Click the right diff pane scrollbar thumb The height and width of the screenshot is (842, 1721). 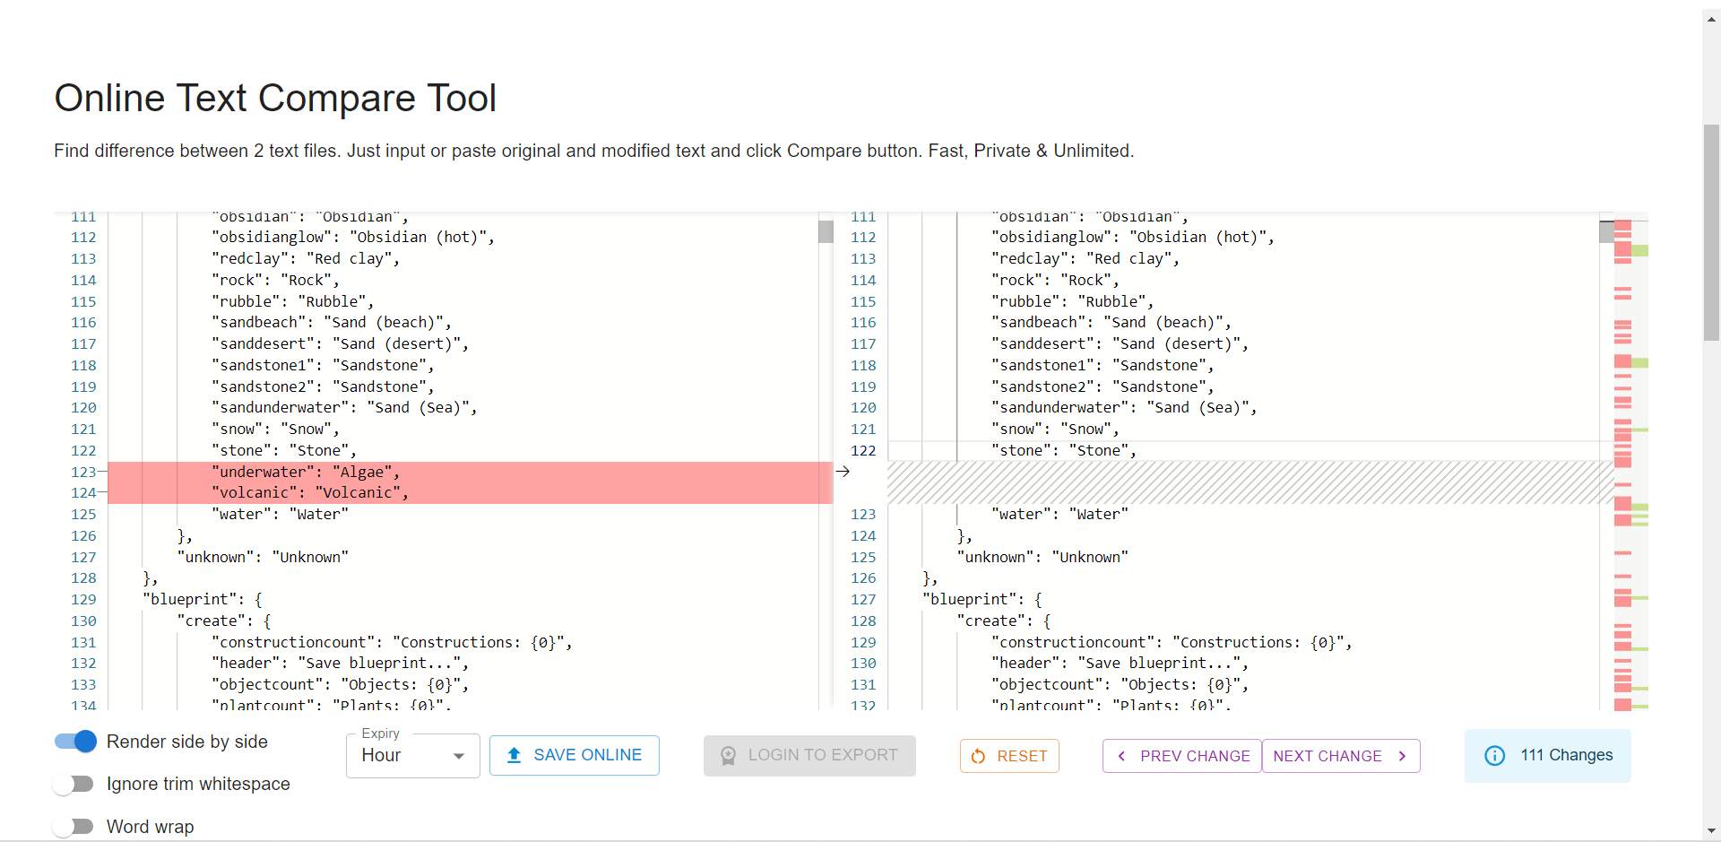click(1606, 231)
